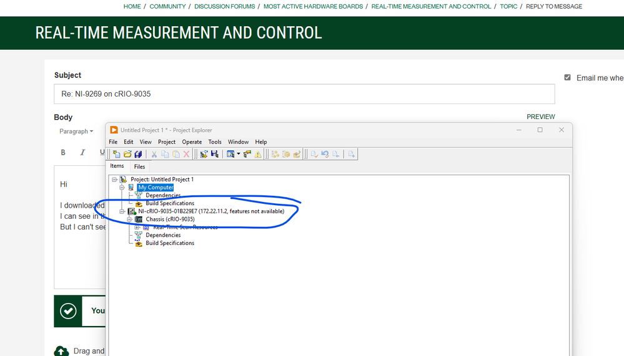Collapse the My Computer tree node
Image resolution: width=624 pixels, height=356 pixels.
122,187
